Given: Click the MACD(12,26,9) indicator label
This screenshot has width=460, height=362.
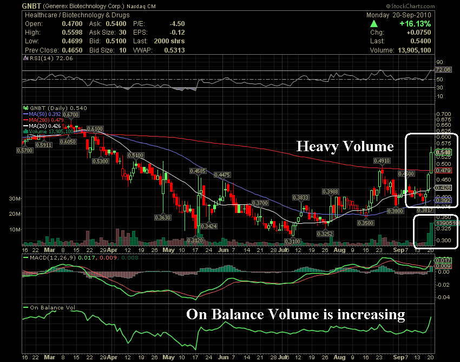Looking at the screenshot, I should (53, 258).
